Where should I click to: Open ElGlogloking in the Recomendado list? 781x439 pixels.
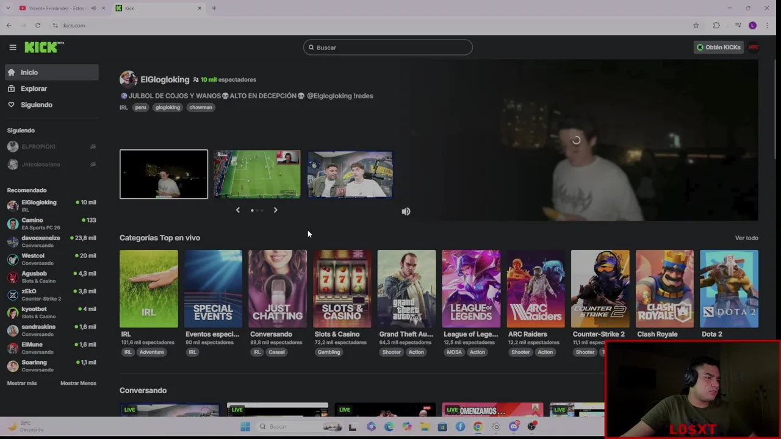[x=52, y=205]
